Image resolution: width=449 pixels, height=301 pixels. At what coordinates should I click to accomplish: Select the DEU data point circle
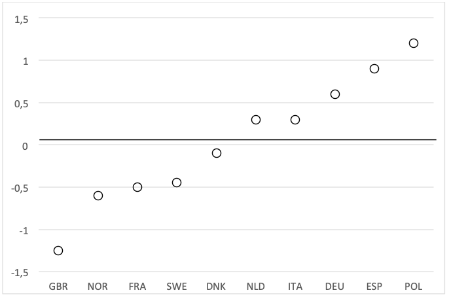click(335, 94)
